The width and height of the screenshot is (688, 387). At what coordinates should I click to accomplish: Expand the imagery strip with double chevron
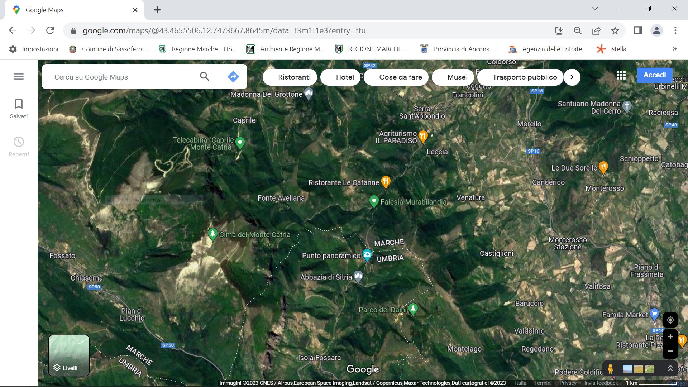coord(670,368)
